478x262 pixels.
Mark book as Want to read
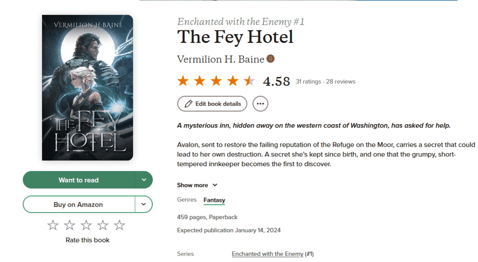[x=78, y=180]
